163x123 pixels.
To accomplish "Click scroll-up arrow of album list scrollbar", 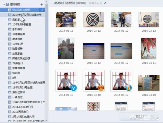I will coord(47,2).
